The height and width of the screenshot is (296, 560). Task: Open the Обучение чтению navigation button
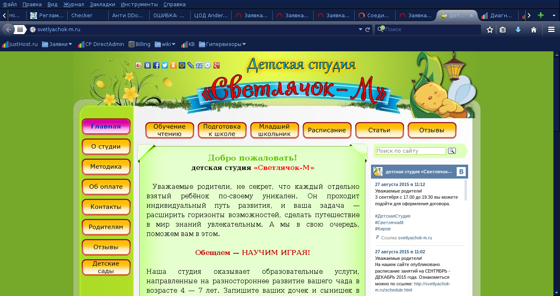tap(170, 130)
